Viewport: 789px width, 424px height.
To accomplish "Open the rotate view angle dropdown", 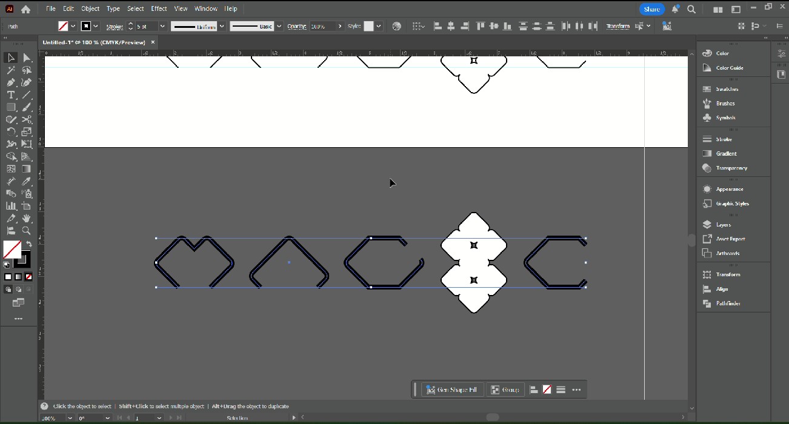I will (x=107, y=418).
